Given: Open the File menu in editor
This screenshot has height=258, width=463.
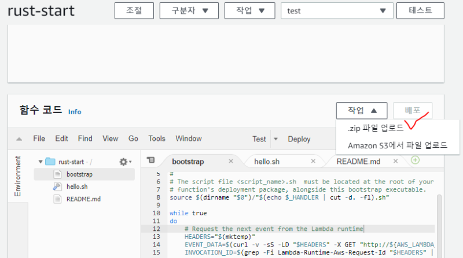Looking at the screenshot, I should click(x=39, y=139).
